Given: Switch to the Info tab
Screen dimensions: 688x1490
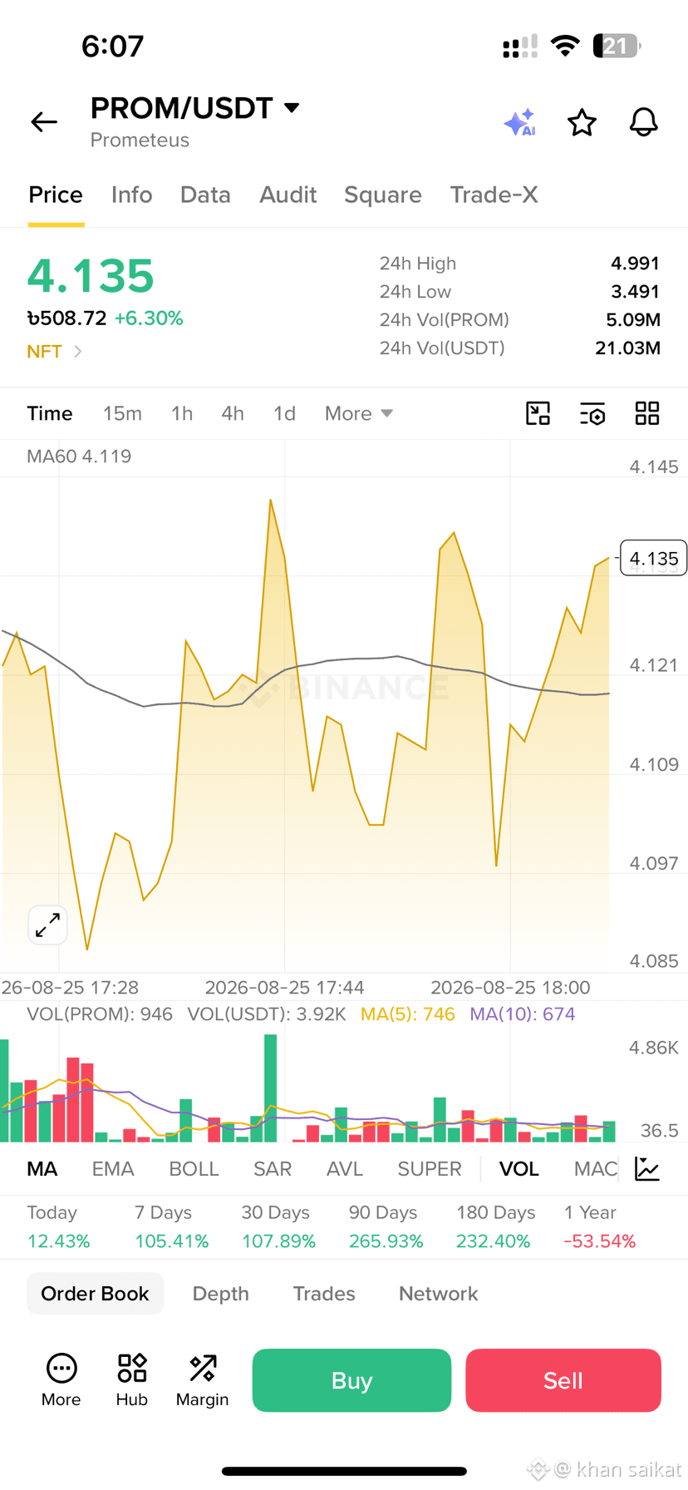Looking at the screenshot, I should coord(132,195).
